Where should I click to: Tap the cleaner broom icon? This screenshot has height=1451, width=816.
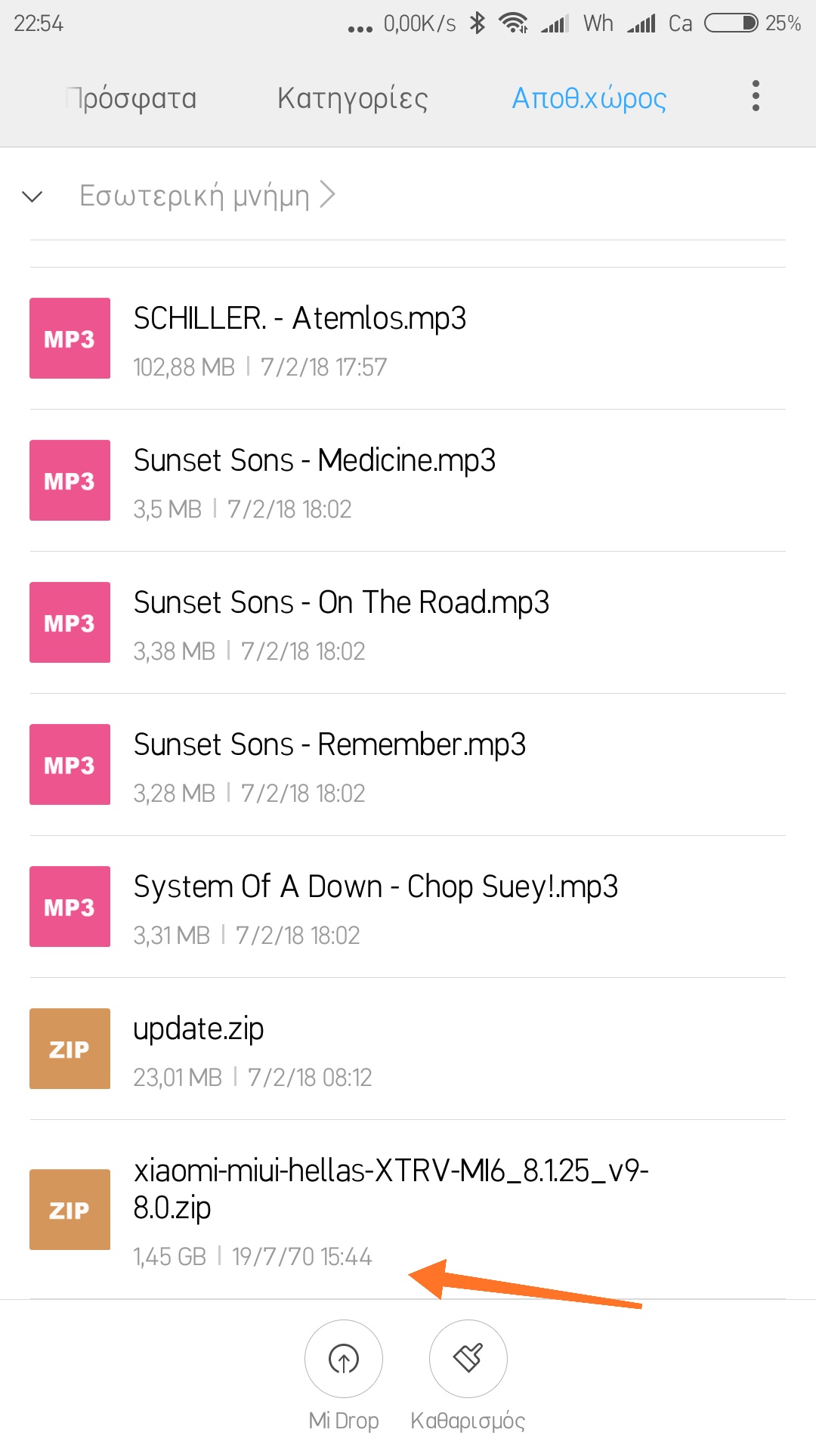(468, 1359)
